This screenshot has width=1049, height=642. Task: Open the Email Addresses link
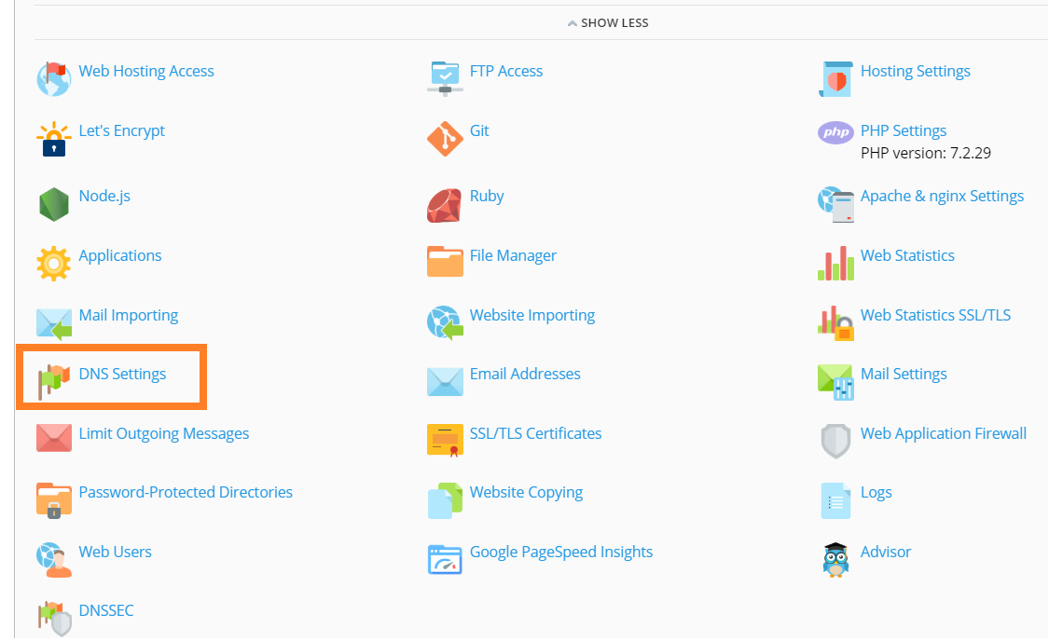[x=524, y=374]
